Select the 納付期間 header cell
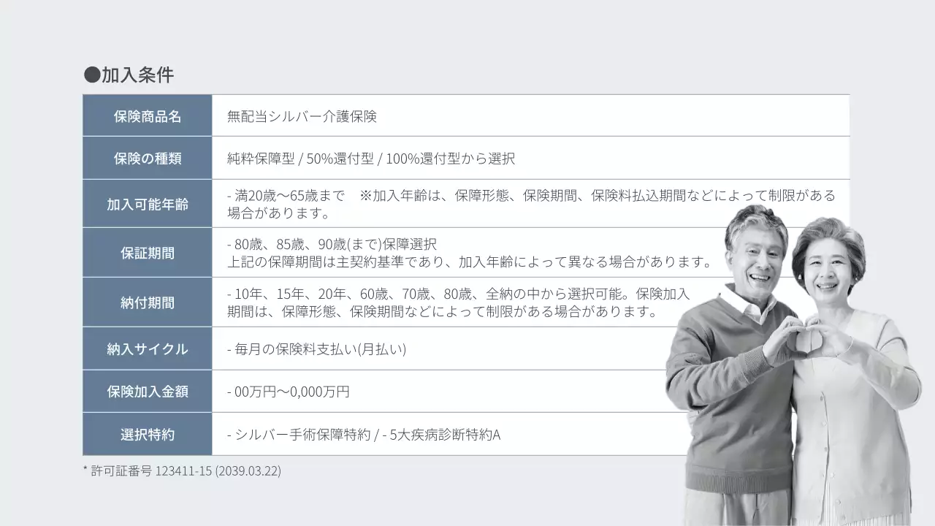This screenshot has width=935, height=526. click(x=148, y=302)
